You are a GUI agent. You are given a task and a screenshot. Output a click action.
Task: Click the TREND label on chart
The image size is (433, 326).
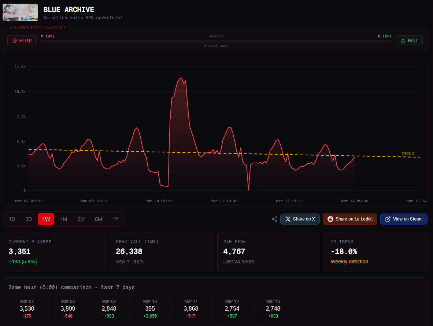409,153
